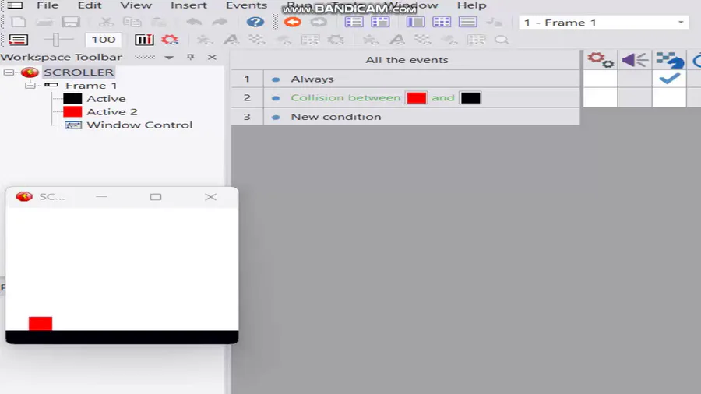Image resolution: width=701 pixels, height=394 pixels.
Task: Open the View menu
Action: click(x=136, y=5)
